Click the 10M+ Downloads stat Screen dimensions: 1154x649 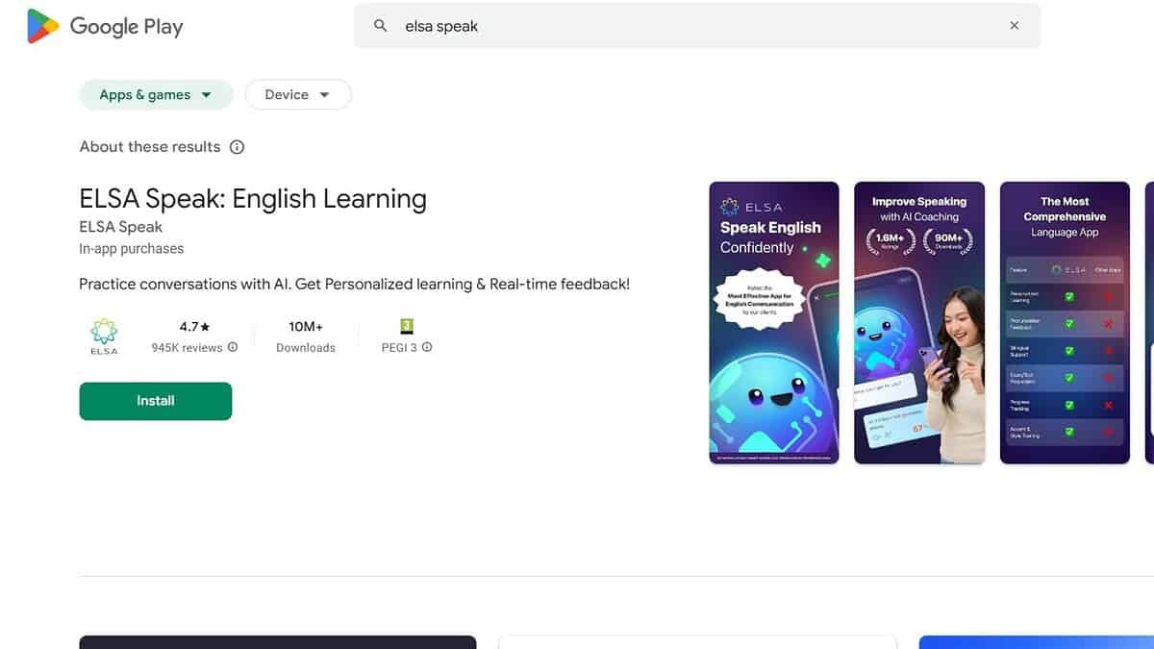point(305,336)
